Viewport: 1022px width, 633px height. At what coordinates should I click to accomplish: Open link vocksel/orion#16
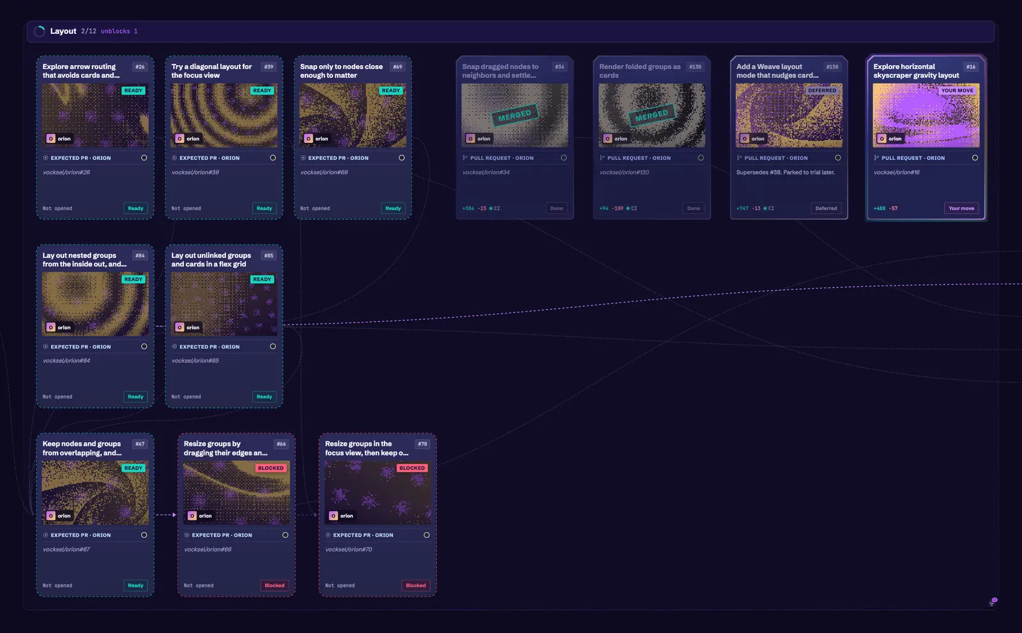pos(897,172)
